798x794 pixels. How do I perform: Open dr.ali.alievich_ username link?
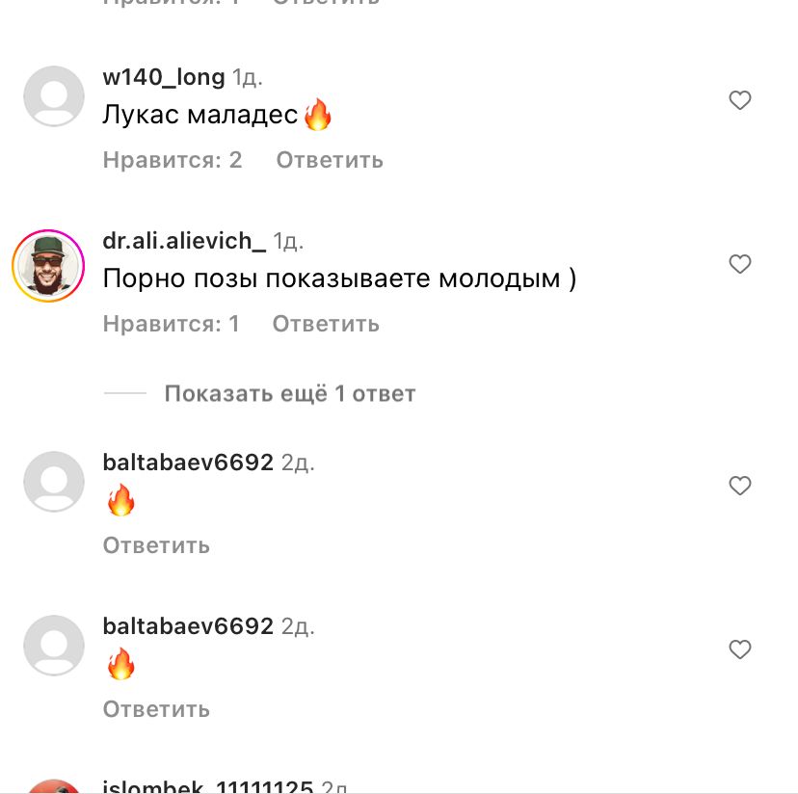click(184, 241)
